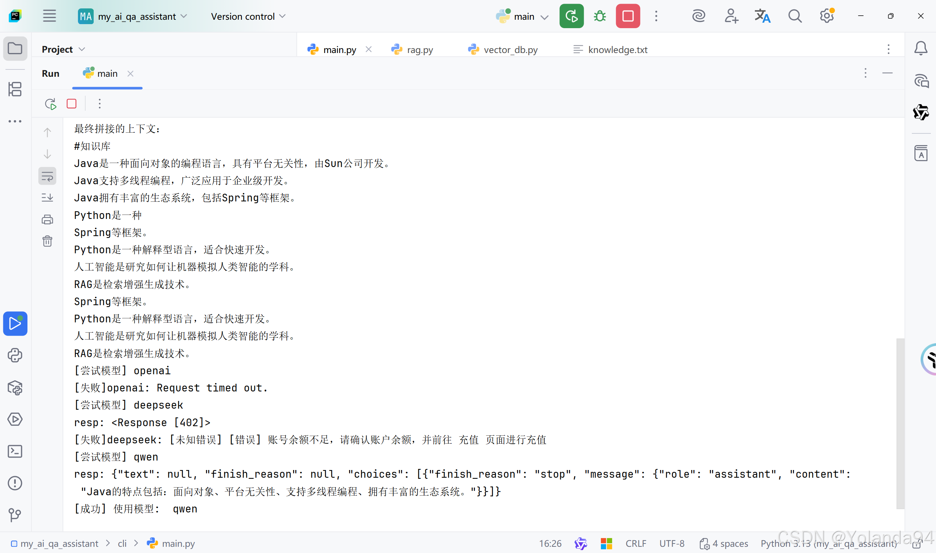
Task: Open the Python Packages tool window
Action: [15, 387]
